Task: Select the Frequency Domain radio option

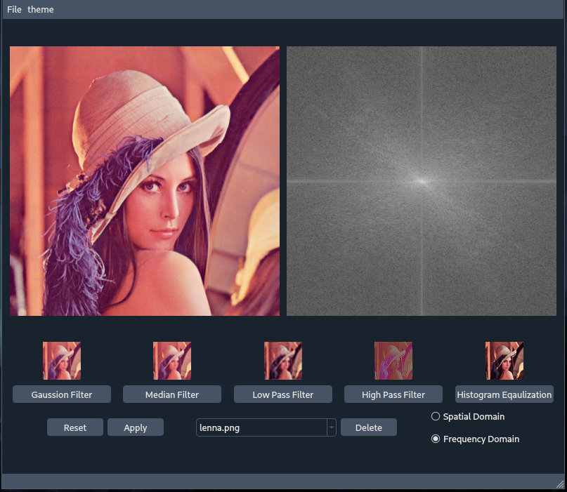Action: click(475, 439)
